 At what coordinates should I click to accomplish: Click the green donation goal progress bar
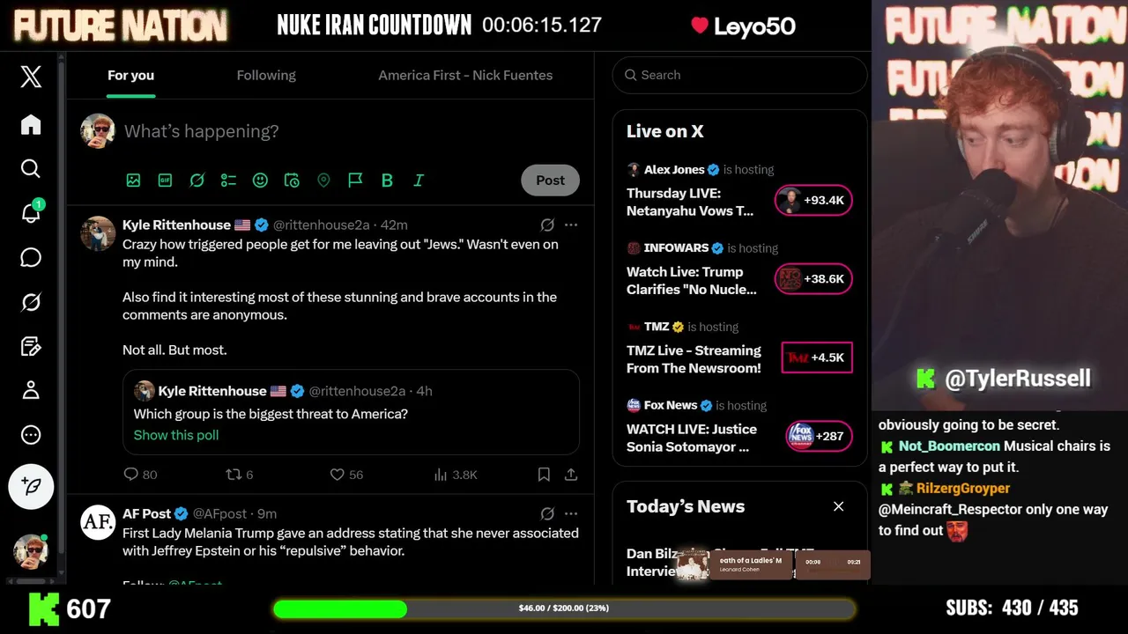564,608
